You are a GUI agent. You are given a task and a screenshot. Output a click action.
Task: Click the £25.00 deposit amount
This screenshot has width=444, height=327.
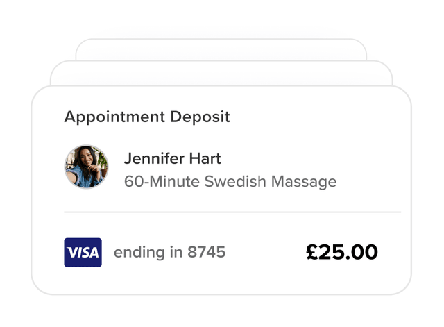pos(342,252)
